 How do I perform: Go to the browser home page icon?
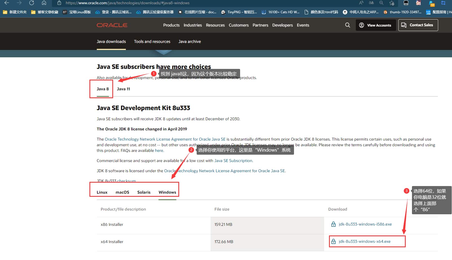point(44,3)
